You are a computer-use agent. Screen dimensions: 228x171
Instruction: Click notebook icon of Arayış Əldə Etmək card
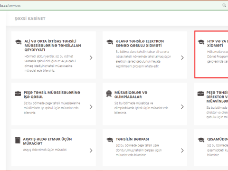[x=18, y=140]
